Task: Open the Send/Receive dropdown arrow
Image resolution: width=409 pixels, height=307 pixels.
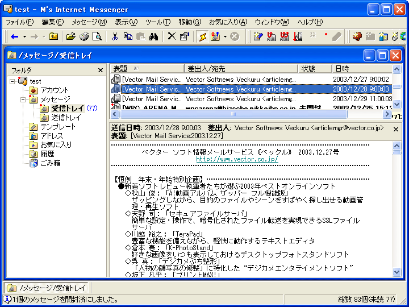Action: (x=225, y=37)
